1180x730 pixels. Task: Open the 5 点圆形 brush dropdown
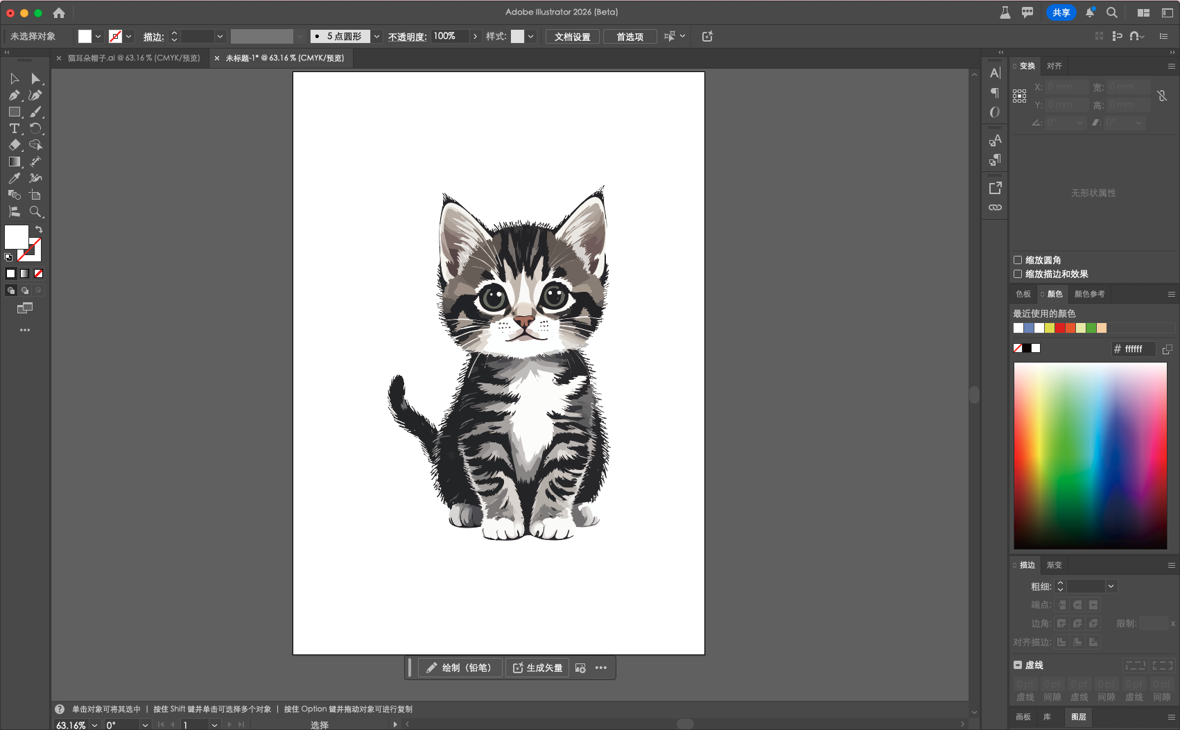click(x=376, y=37)
